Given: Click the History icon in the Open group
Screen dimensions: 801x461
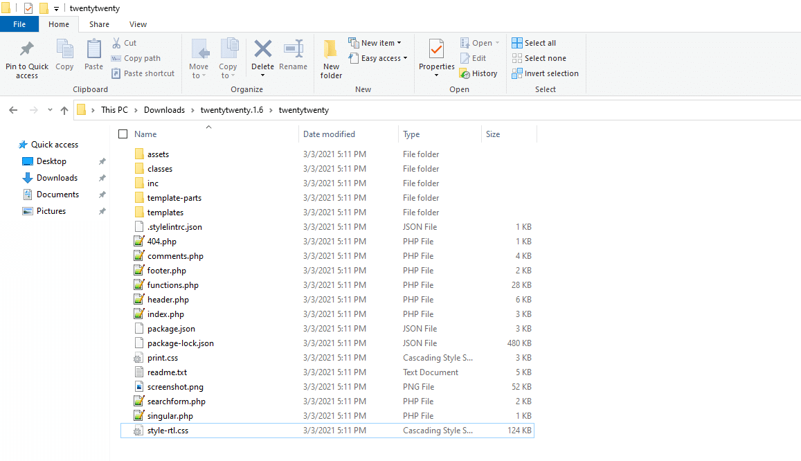Looking at the screenshot, I should pyautogui.click(x=479, y=73).
